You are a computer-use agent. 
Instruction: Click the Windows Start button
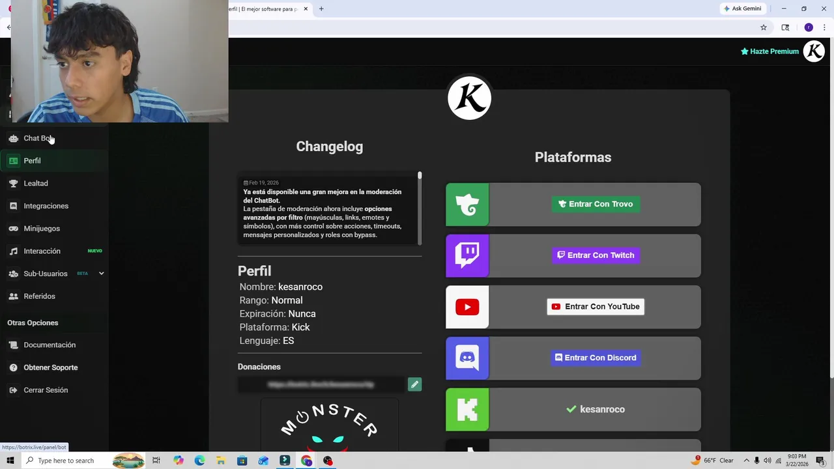10,461
